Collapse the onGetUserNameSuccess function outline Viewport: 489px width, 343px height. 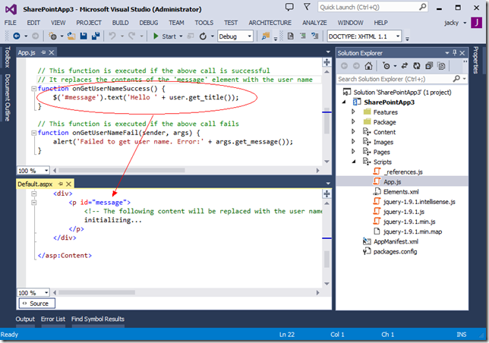pyautogui.click(x=33, y=89)
